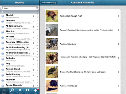Screen dimensions: 126x94
Task: Select the blue bullet beside Adg
Action: [3, 64]
